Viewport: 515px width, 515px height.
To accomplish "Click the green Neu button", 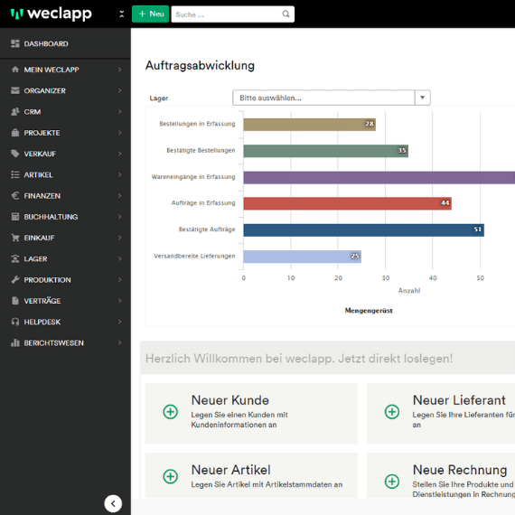I will [x=150, y=14].
